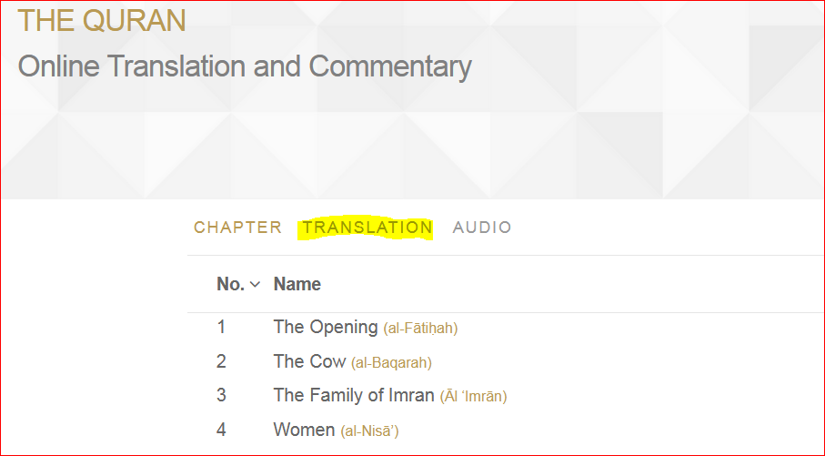Sort the list by the No. column header

[230, 284]
